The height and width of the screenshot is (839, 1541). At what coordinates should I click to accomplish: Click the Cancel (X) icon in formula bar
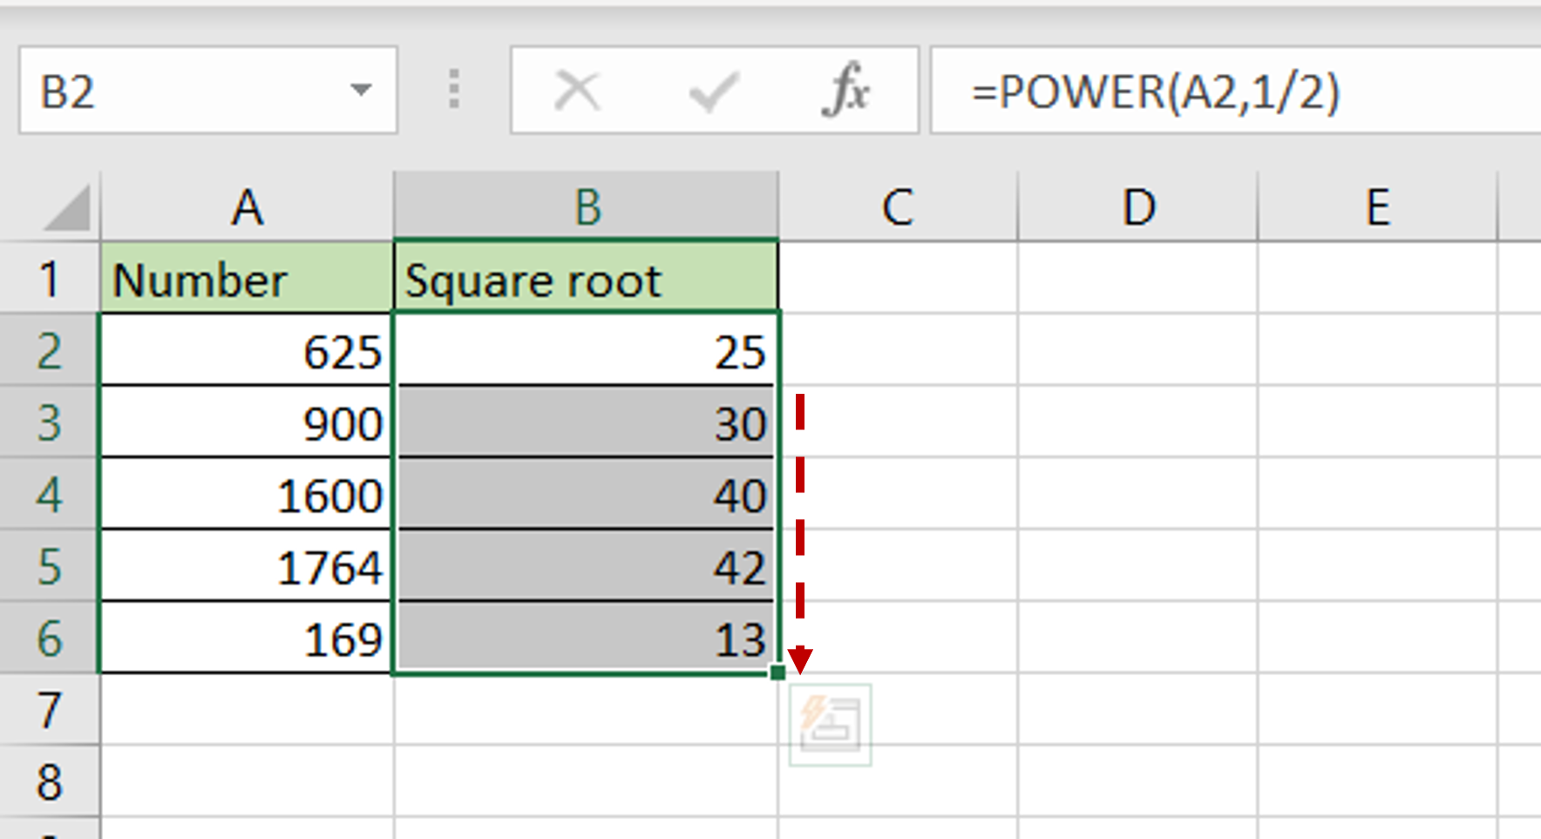(x=576, y=89)
